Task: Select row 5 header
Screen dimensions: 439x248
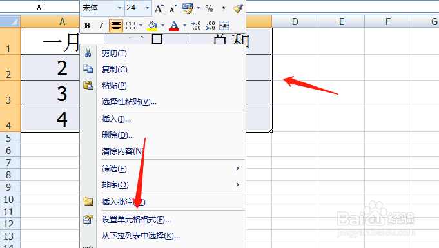Action: [x=10, y=138]
